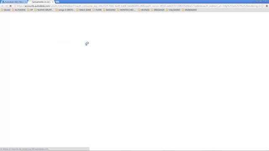Image resolution: width=269 pixels, height=151 pixels.
Task: Open the ARZIGNANO bookmark folder
Action: click(x=189, y=10)
